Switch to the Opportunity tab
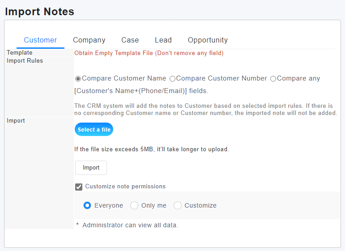 click(208, 40)
